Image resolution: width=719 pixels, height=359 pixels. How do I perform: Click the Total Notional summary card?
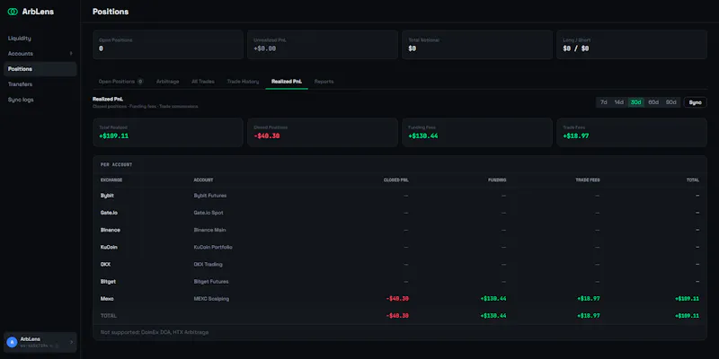(x=477, y=44)
